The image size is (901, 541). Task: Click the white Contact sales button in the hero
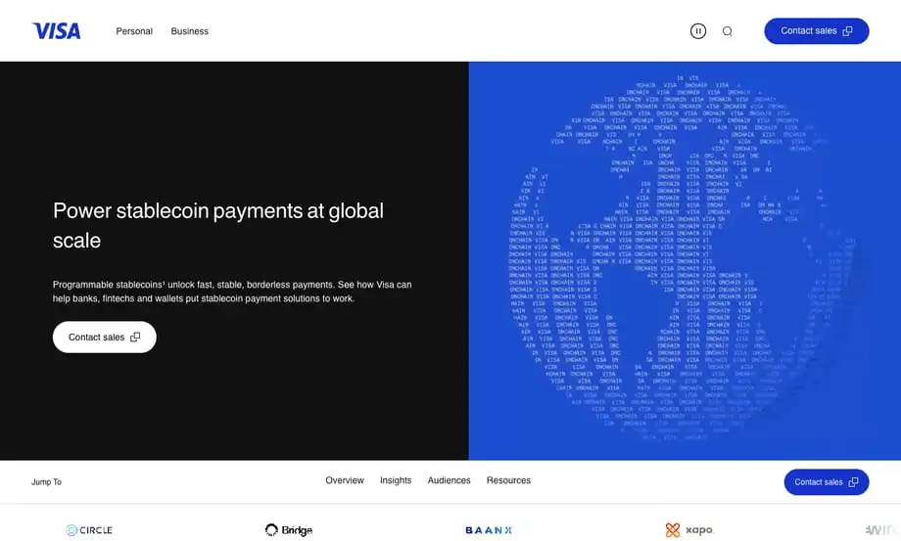(105, 337)
